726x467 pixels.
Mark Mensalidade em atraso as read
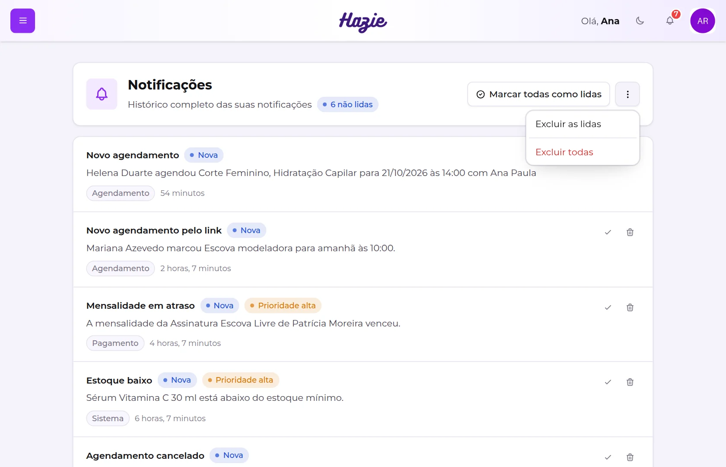[608, 307]
